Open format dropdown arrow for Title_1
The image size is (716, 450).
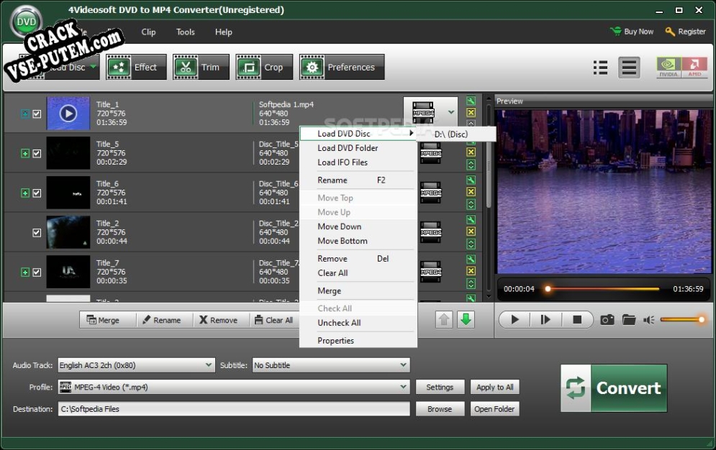tap(450, 112)
